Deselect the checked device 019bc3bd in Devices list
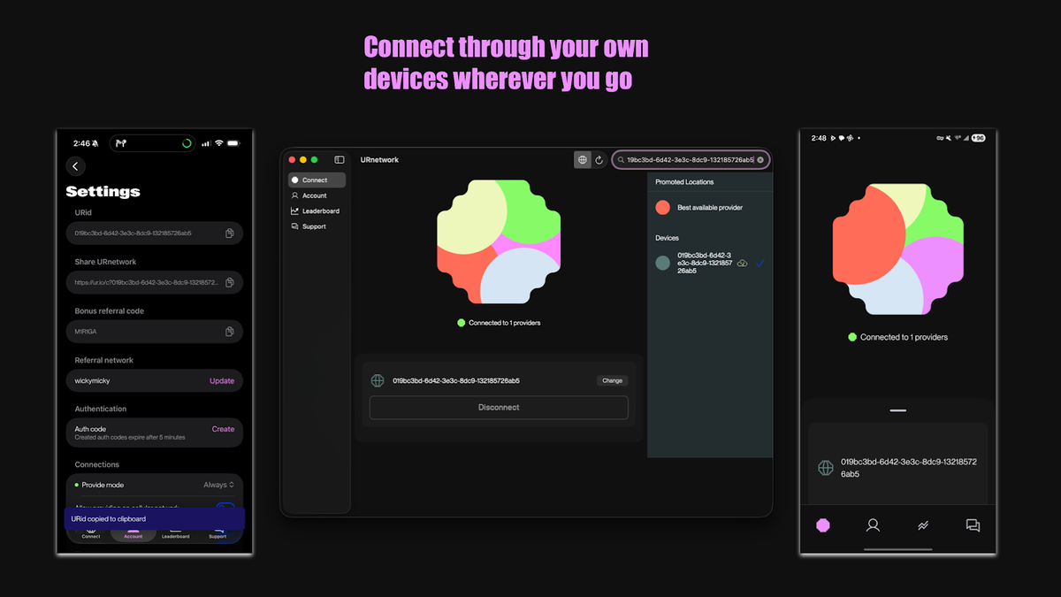Viewport: 1061px width, 597px height. 759,263
